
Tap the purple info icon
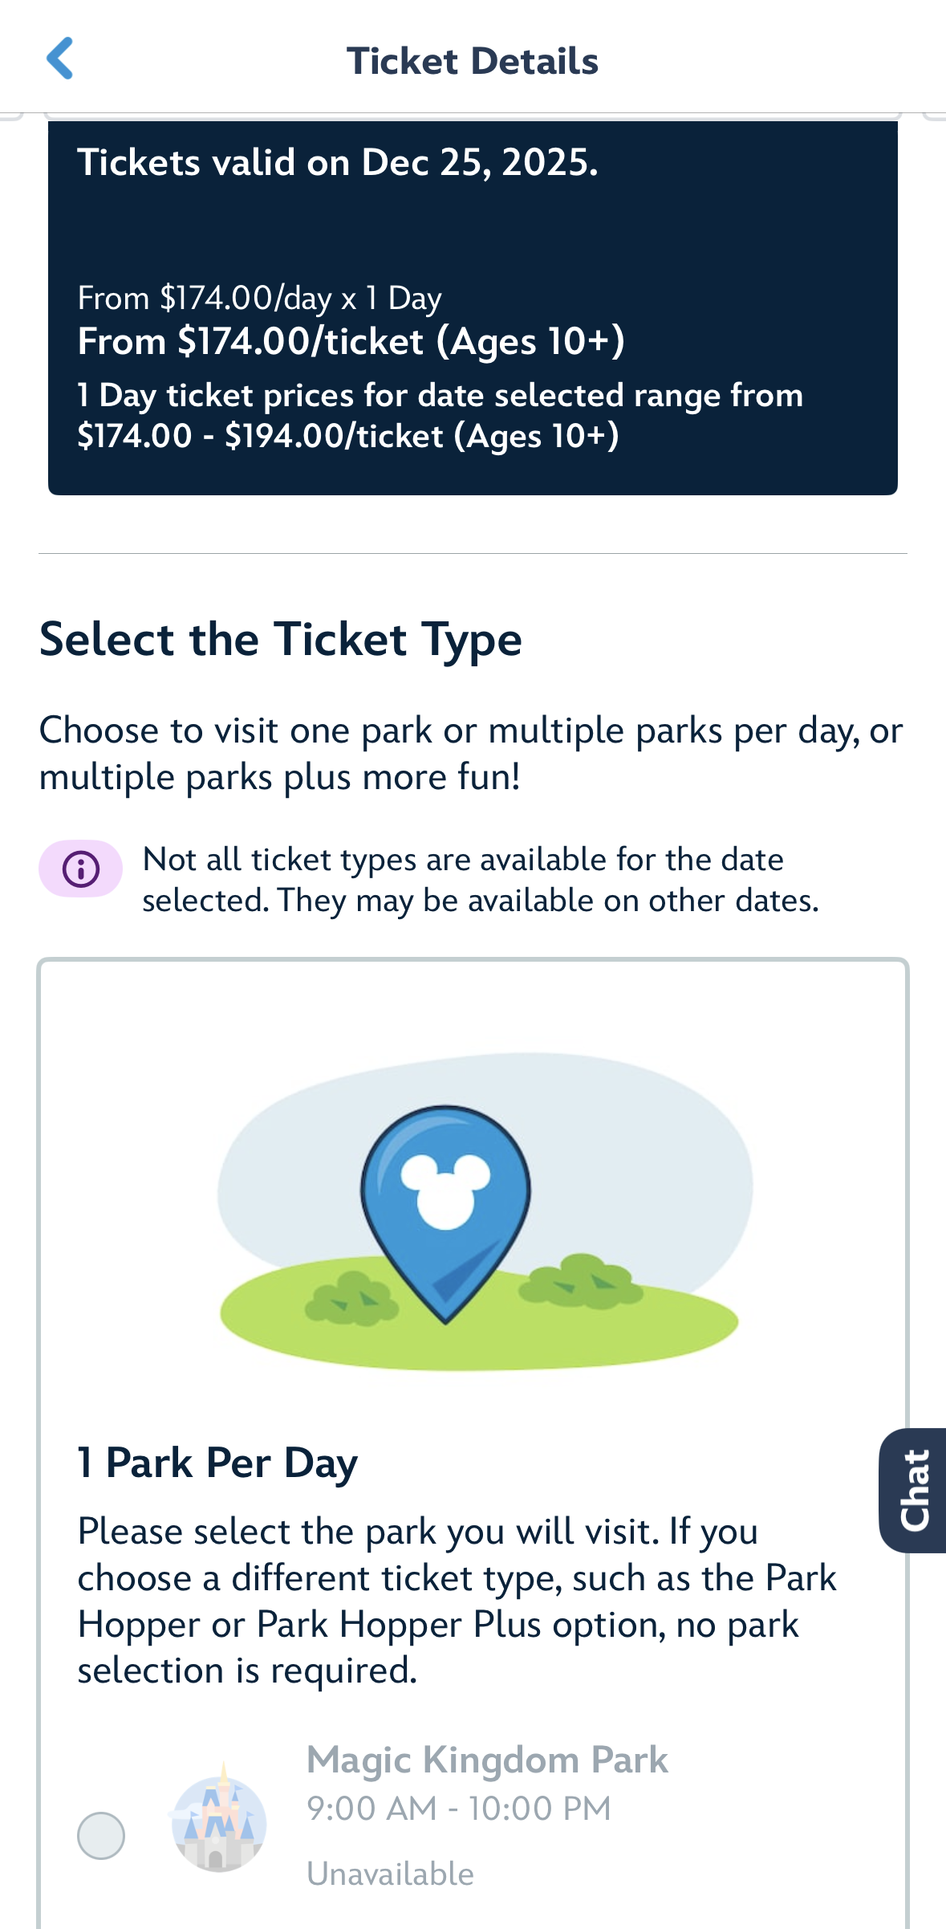pyautogui.click(x=80, y=869)
